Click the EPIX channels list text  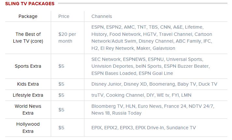pyautogui.click(x=143, y=128)
